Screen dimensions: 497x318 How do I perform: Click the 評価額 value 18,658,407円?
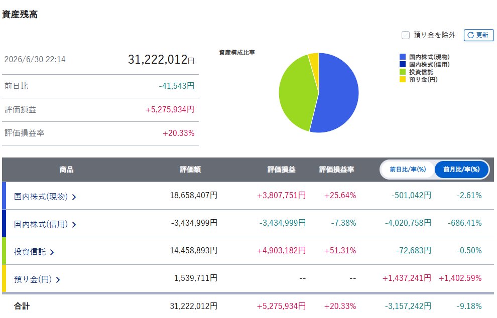click(194, 195)
